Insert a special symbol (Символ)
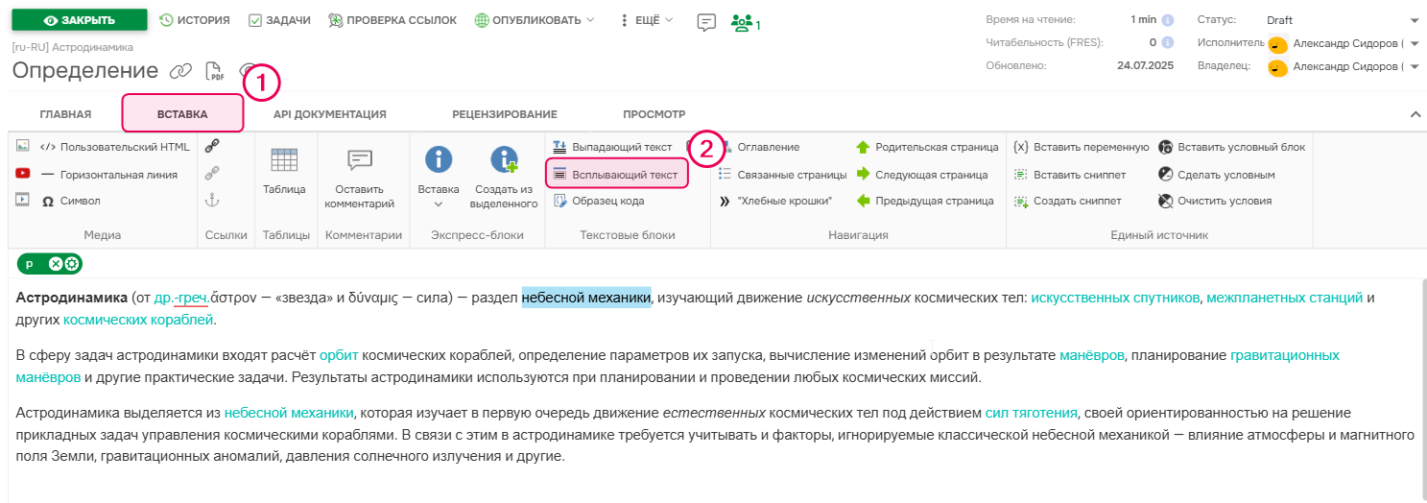 (x=71, y=201)
